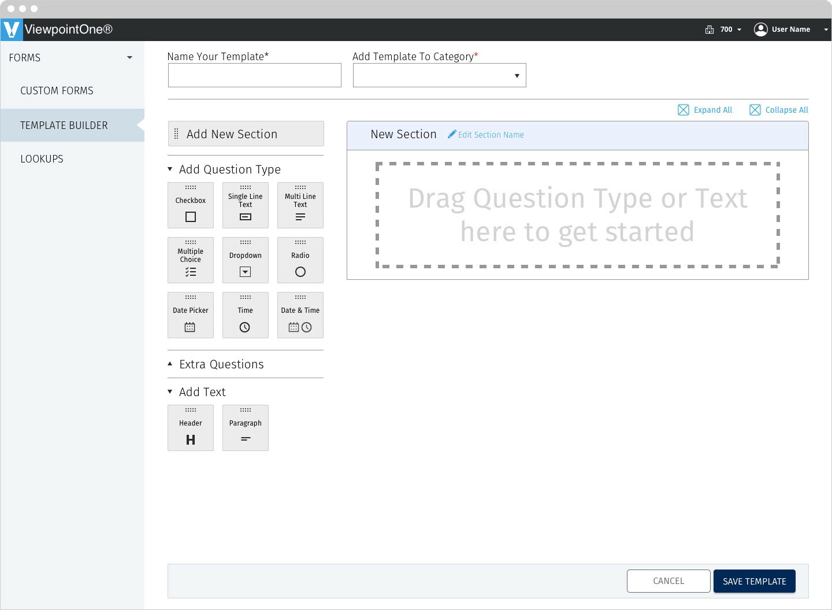
Task: Click the user avatar icon
Action: coord(761,29)
